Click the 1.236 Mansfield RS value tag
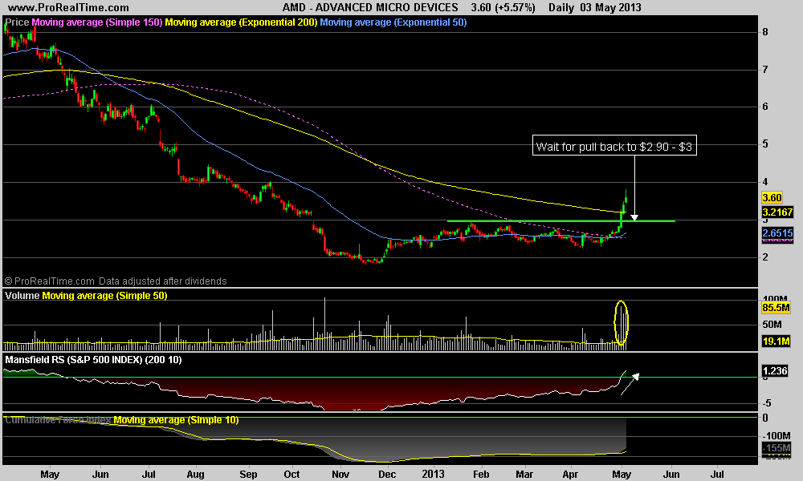This screenshot has width=803, height=481. [775, 371]
